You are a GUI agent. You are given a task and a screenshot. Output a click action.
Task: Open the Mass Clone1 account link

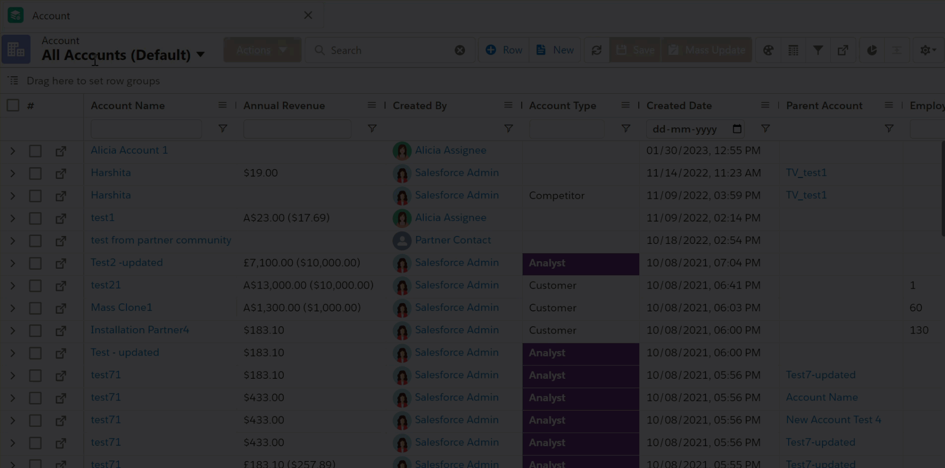coord(122,307)
